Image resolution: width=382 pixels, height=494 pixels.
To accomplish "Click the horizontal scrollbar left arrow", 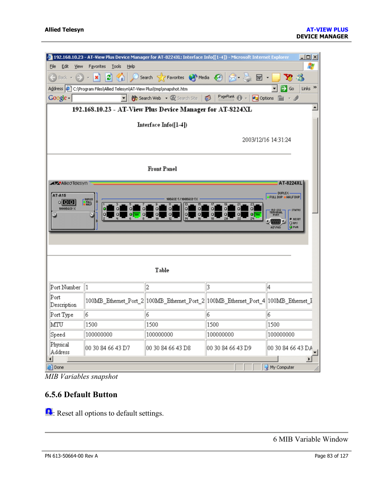I will point(50,359).
